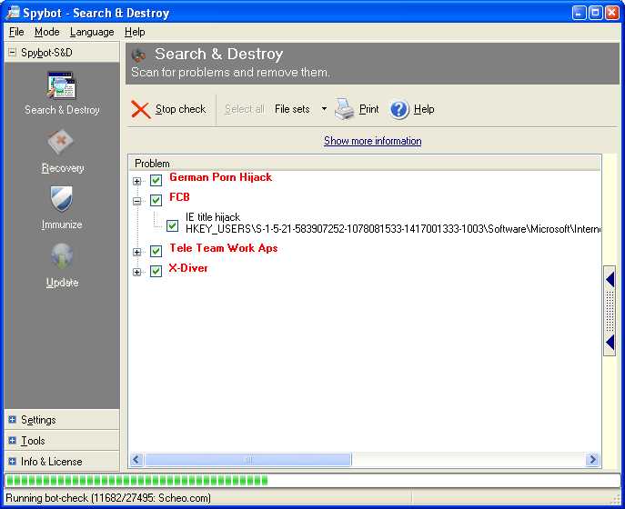The height and width of the screenshot is (509, 625).
Task: Open Search & Destroy sidebar icon
Action: coord(62,86)
